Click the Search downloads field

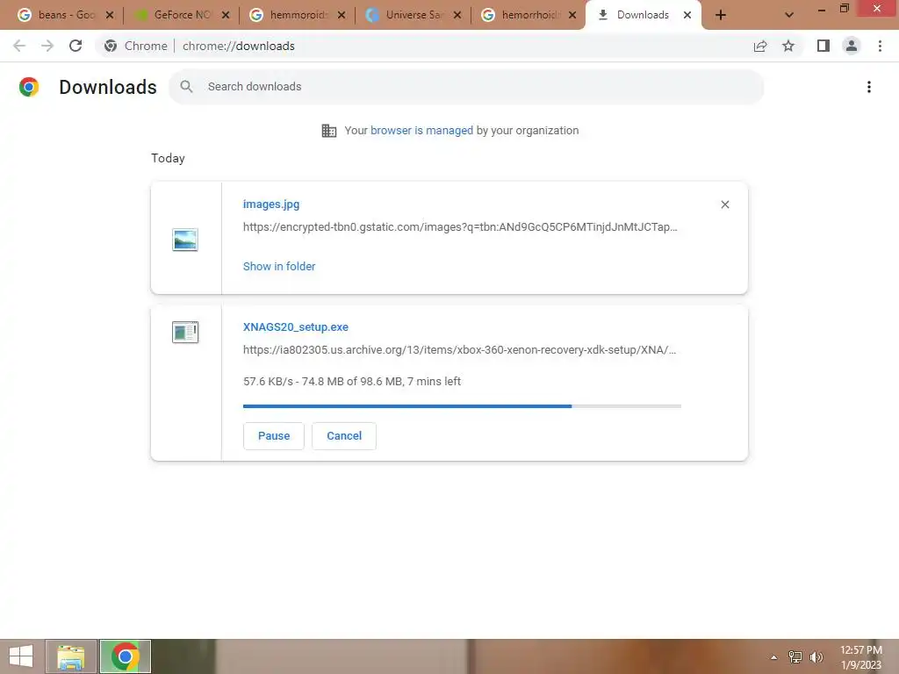(466, 87)
